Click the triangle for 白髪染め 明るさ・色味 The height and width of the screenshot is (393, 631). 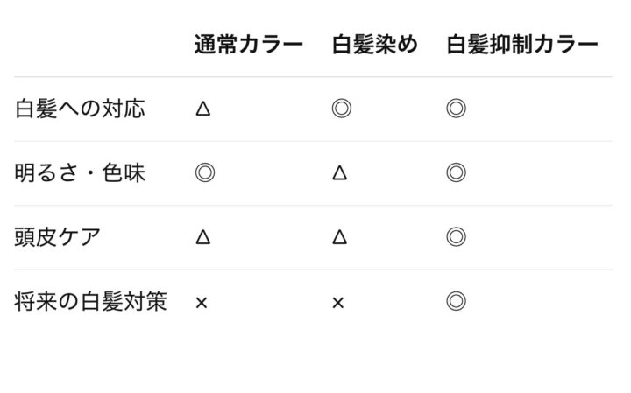(340, 173)
